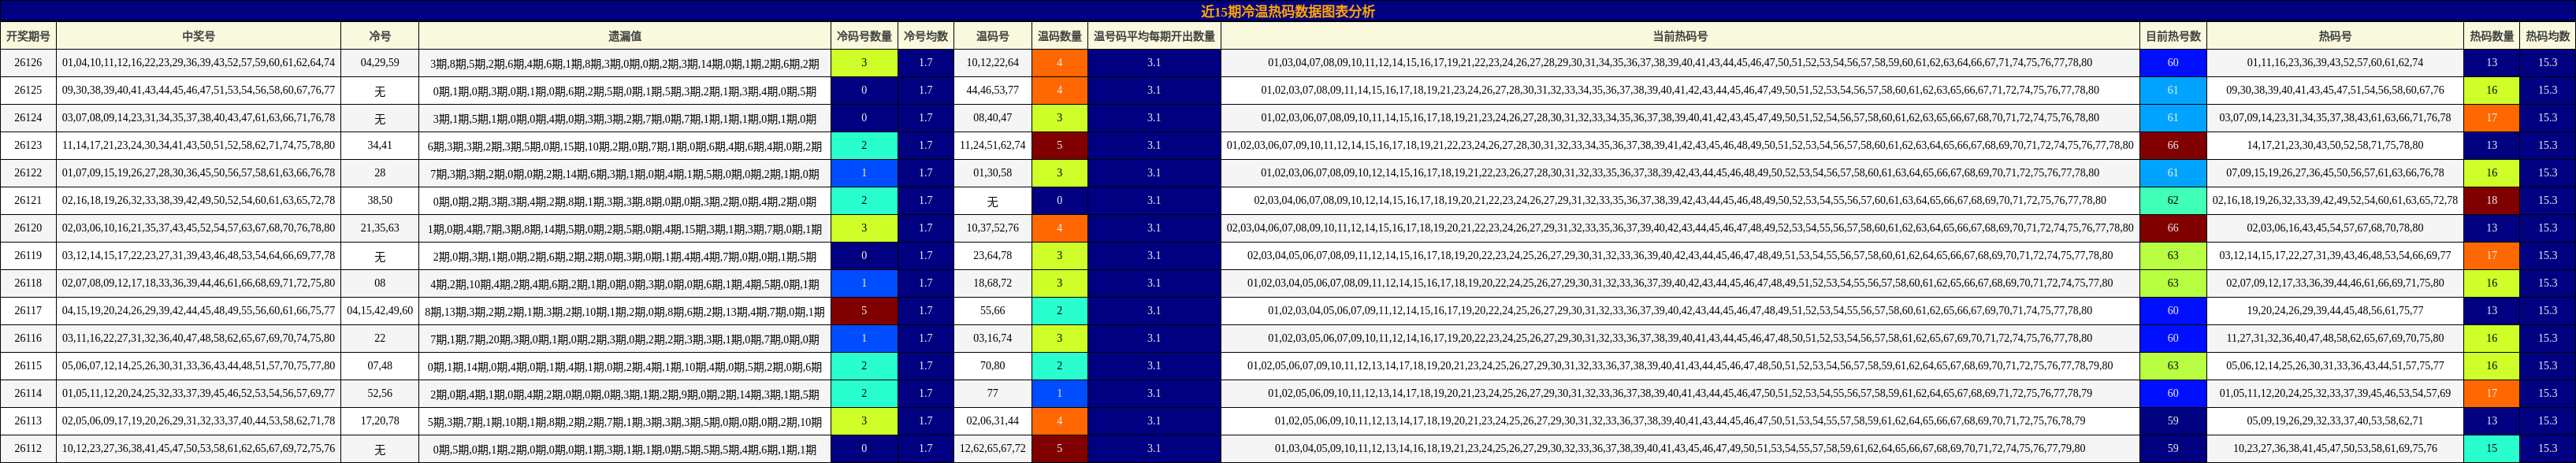
Task: Select draw period 26125
Action: click(x=28, y=90)
